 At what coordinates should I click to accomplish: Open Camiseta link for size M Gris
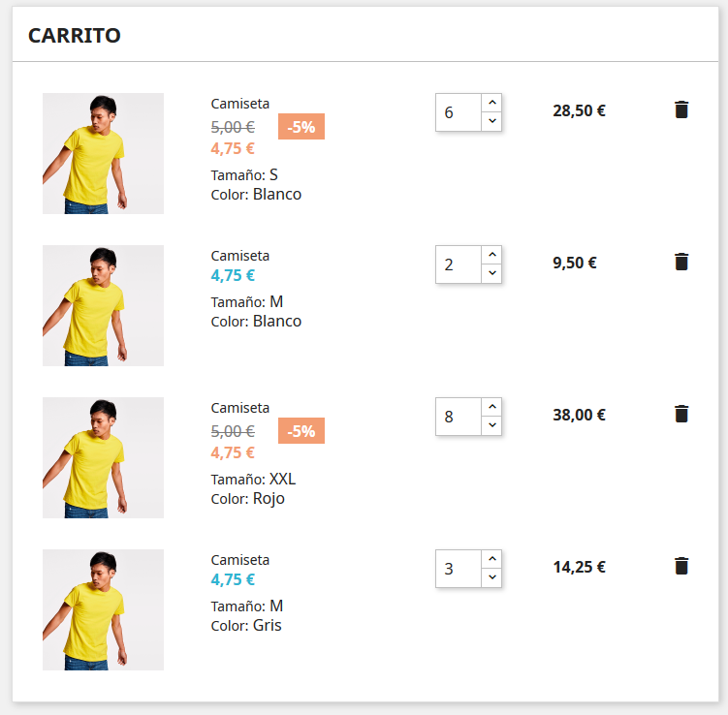point(240,560)
